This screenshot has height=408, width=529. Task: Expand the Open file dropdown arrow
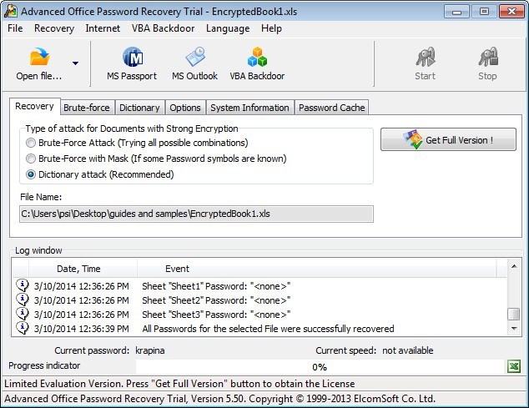pos(75,63)
